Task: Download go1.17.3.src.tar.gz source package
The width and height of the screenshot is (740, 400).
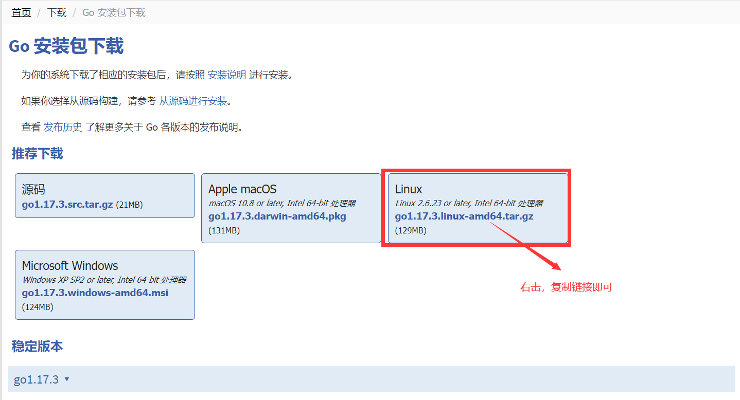Action: [x=67, y=205]
